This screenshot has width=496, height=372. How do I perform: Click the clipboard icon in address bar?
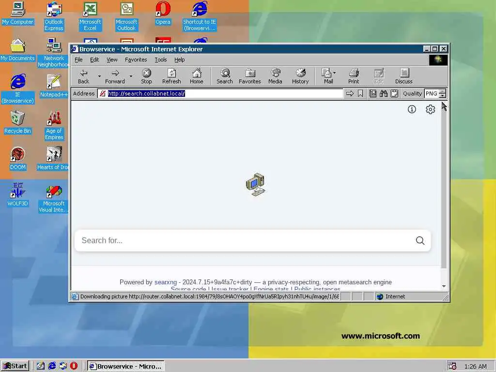pos(394,93)
